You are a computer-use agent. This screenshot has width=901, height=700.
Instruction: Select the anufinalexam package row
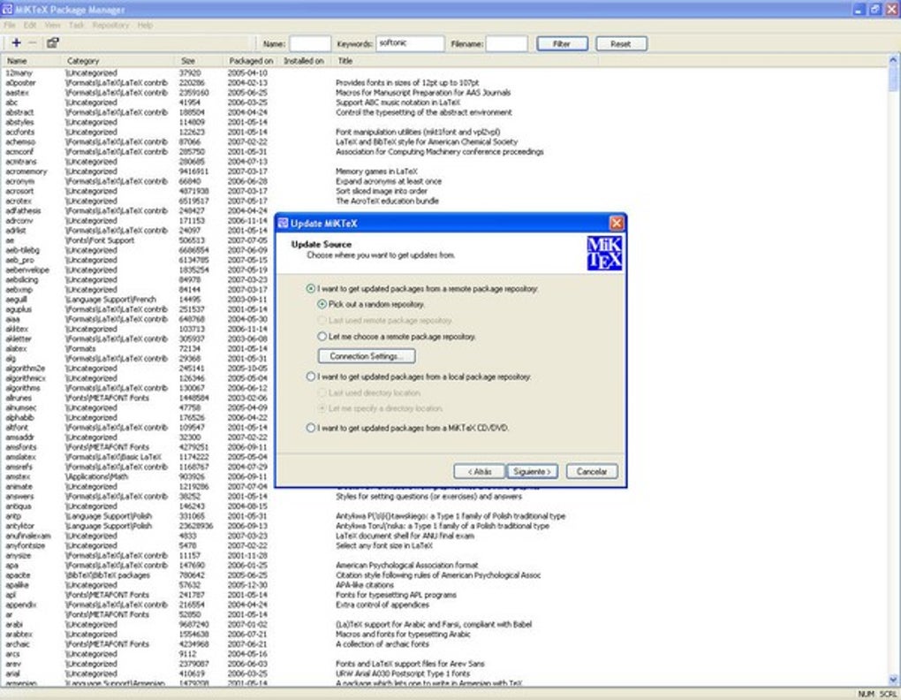tap(444, 536)
